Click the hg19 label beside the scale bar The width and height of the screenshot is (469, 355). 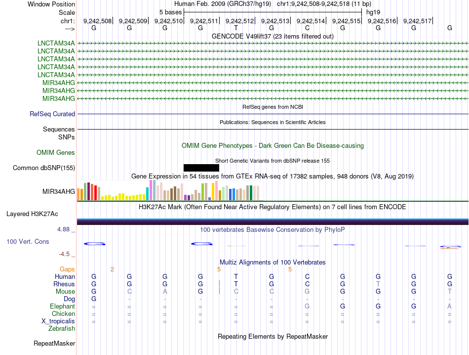pos(373,12)
